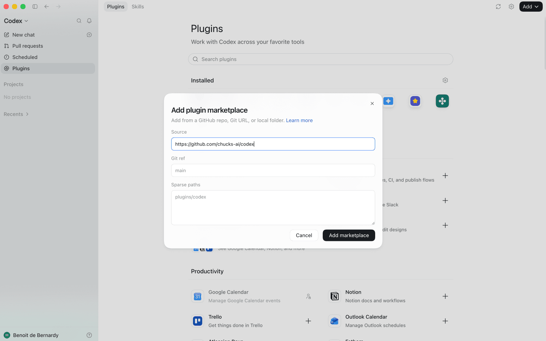The image size is (546, 341).
Task: Focus the Search plugins field
Action: [321, 59]
